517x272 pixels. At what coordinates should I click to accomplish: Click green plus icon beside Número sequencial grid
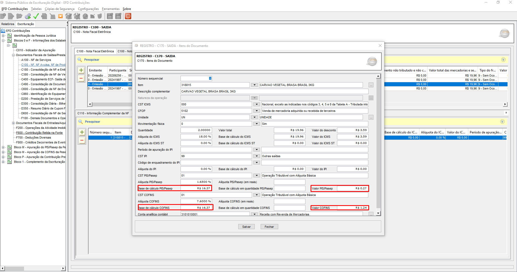(82, 132)
